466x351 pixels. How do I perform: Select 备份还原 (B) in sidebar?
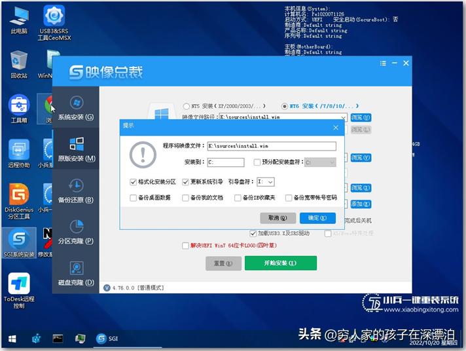coord(76,191)
